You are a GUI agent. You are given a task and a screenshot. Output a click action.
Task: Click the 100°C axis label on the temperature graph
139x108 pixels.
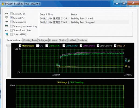click(17, 49)
